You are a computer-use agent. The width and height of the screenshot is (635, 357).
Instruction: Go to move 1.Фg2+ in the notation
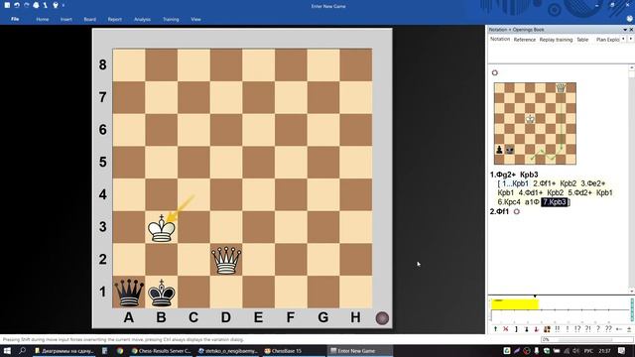pos(503,175)
